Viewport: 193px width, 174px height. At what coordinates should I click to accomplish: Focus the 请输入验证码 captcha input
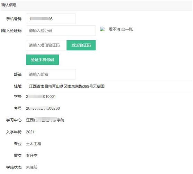tap(61, 30)
